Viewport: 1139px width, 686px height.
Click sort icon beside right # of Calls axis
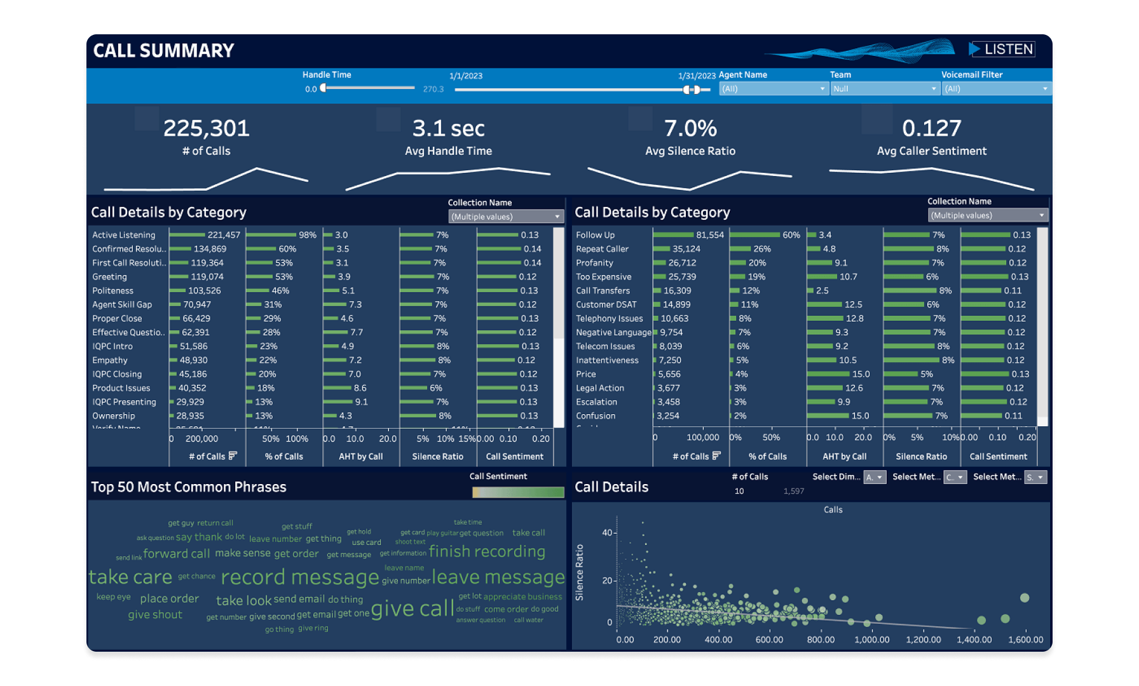[x=716, y=455]
